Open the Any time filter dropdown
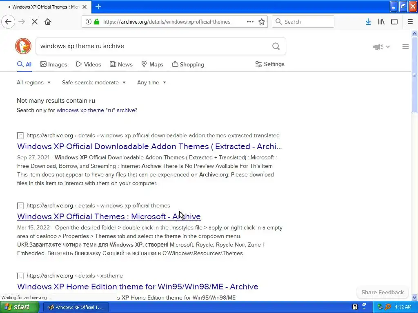 (151, 82)
